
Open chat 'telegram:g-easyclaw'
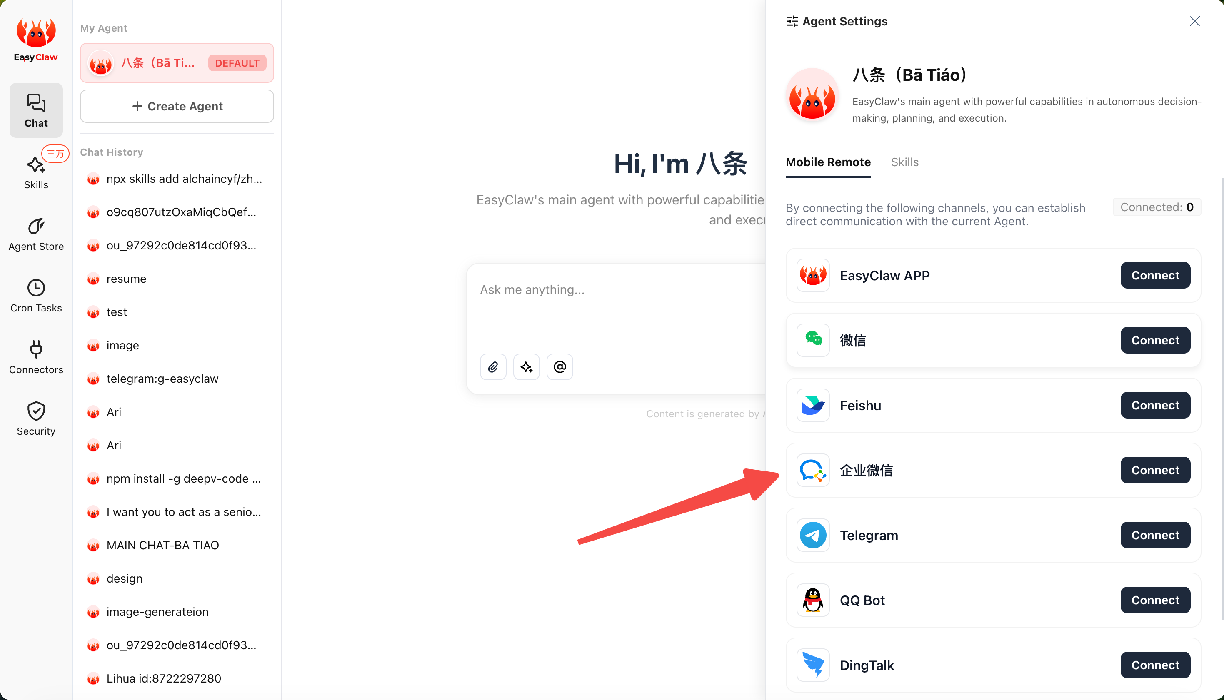click(177, 379)
